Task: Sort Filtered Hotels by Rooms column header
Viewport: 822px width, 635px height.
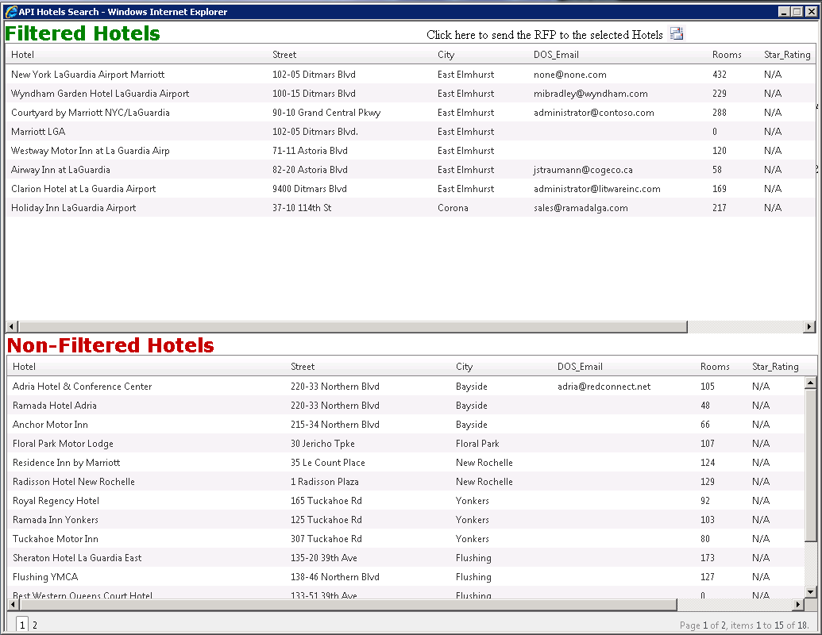Action: click(727, 55)
